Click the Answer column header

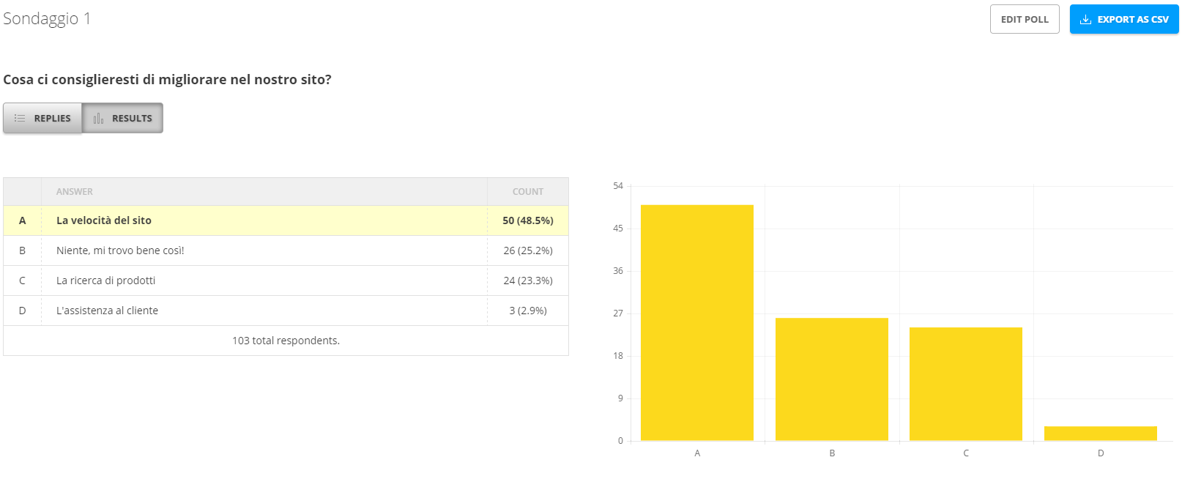(x=75, y=192)
